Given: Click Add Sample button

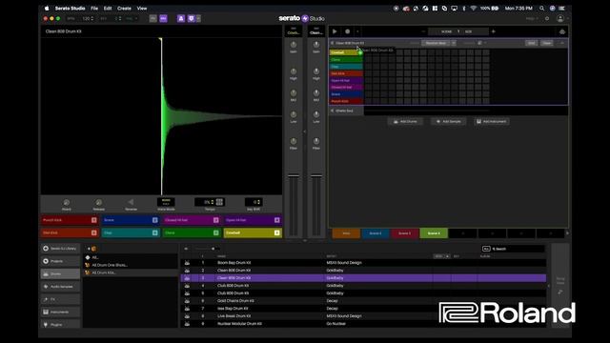Looking at the screenshot, I should click(448, 122).
